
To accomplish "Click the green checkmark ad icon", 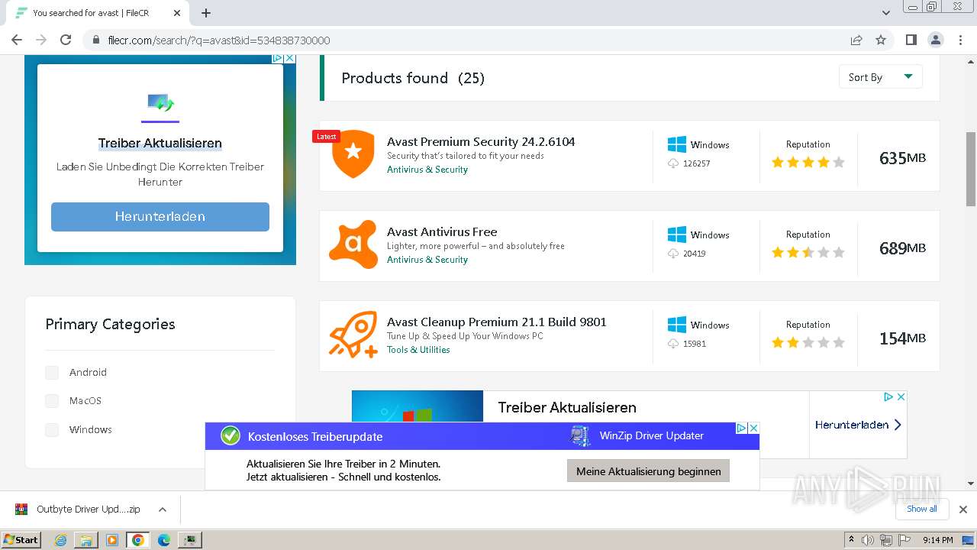I will point(230,435).
